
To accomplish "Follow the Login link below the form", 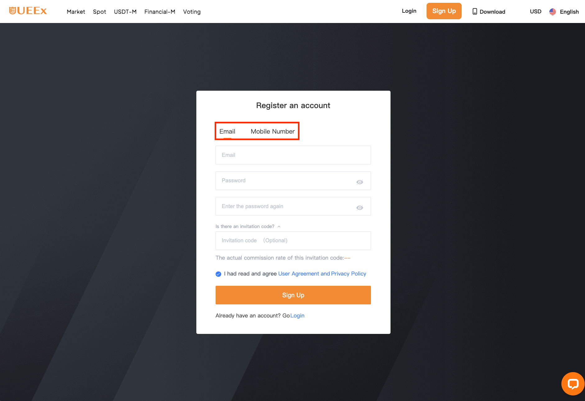I will click(x=297, y=316).
